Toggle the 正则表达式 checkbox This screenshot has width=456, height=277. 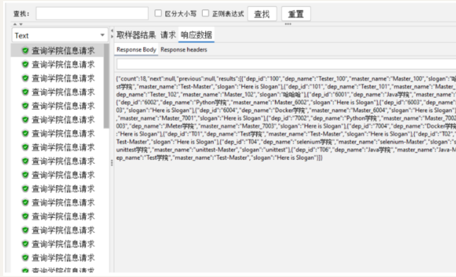click(205, 13)
